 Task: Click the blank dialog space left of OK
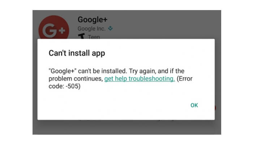(113, 105)
